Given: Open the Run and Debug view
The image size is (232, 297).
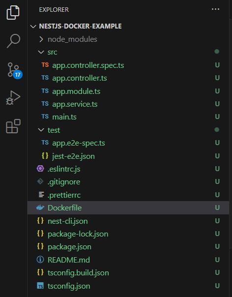Looking at the screenshot, I should point(13,98).
